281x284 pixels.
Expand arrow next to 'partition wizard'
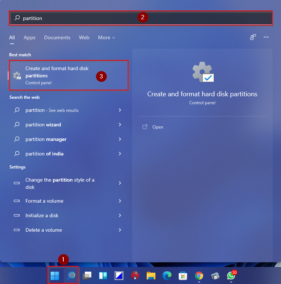[120, 125]
